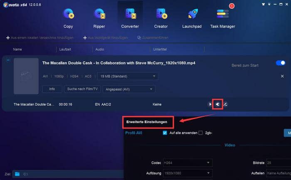Add source from mobile device
The width and height of the screenshot is (291, 180).
(x=106, y=38)
